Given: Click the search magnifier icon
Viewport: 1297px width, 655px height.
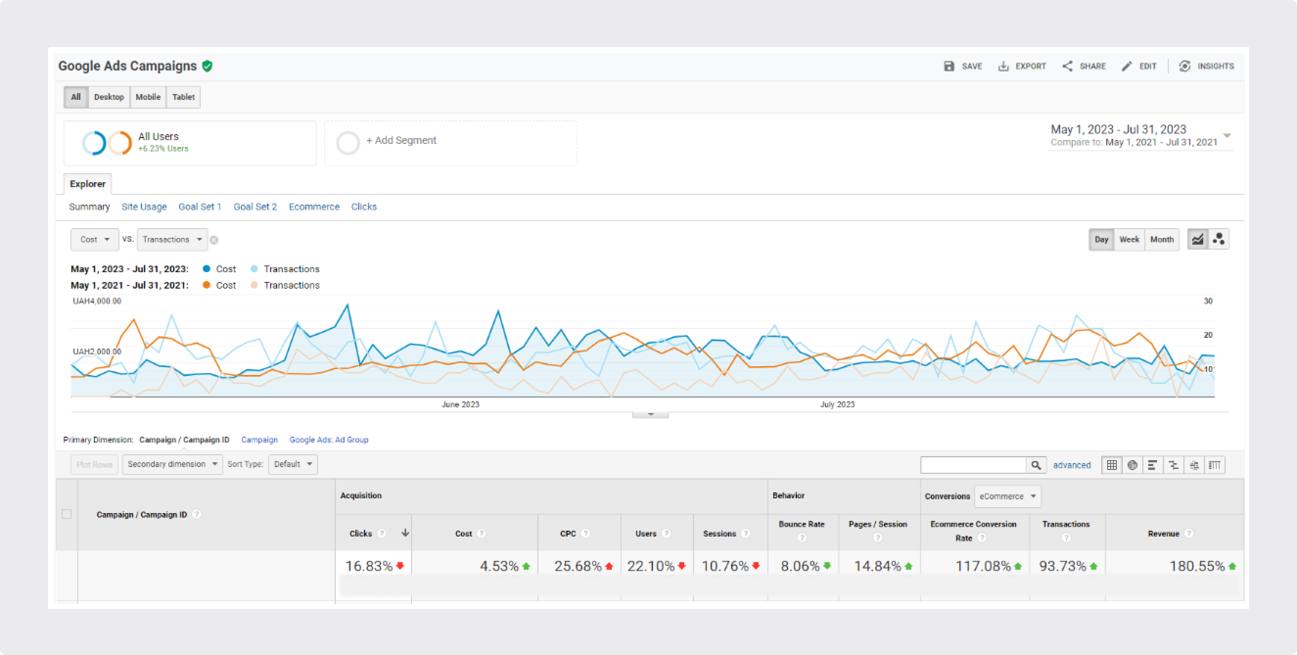Looking at the screenshot, I should point(1036,465).
